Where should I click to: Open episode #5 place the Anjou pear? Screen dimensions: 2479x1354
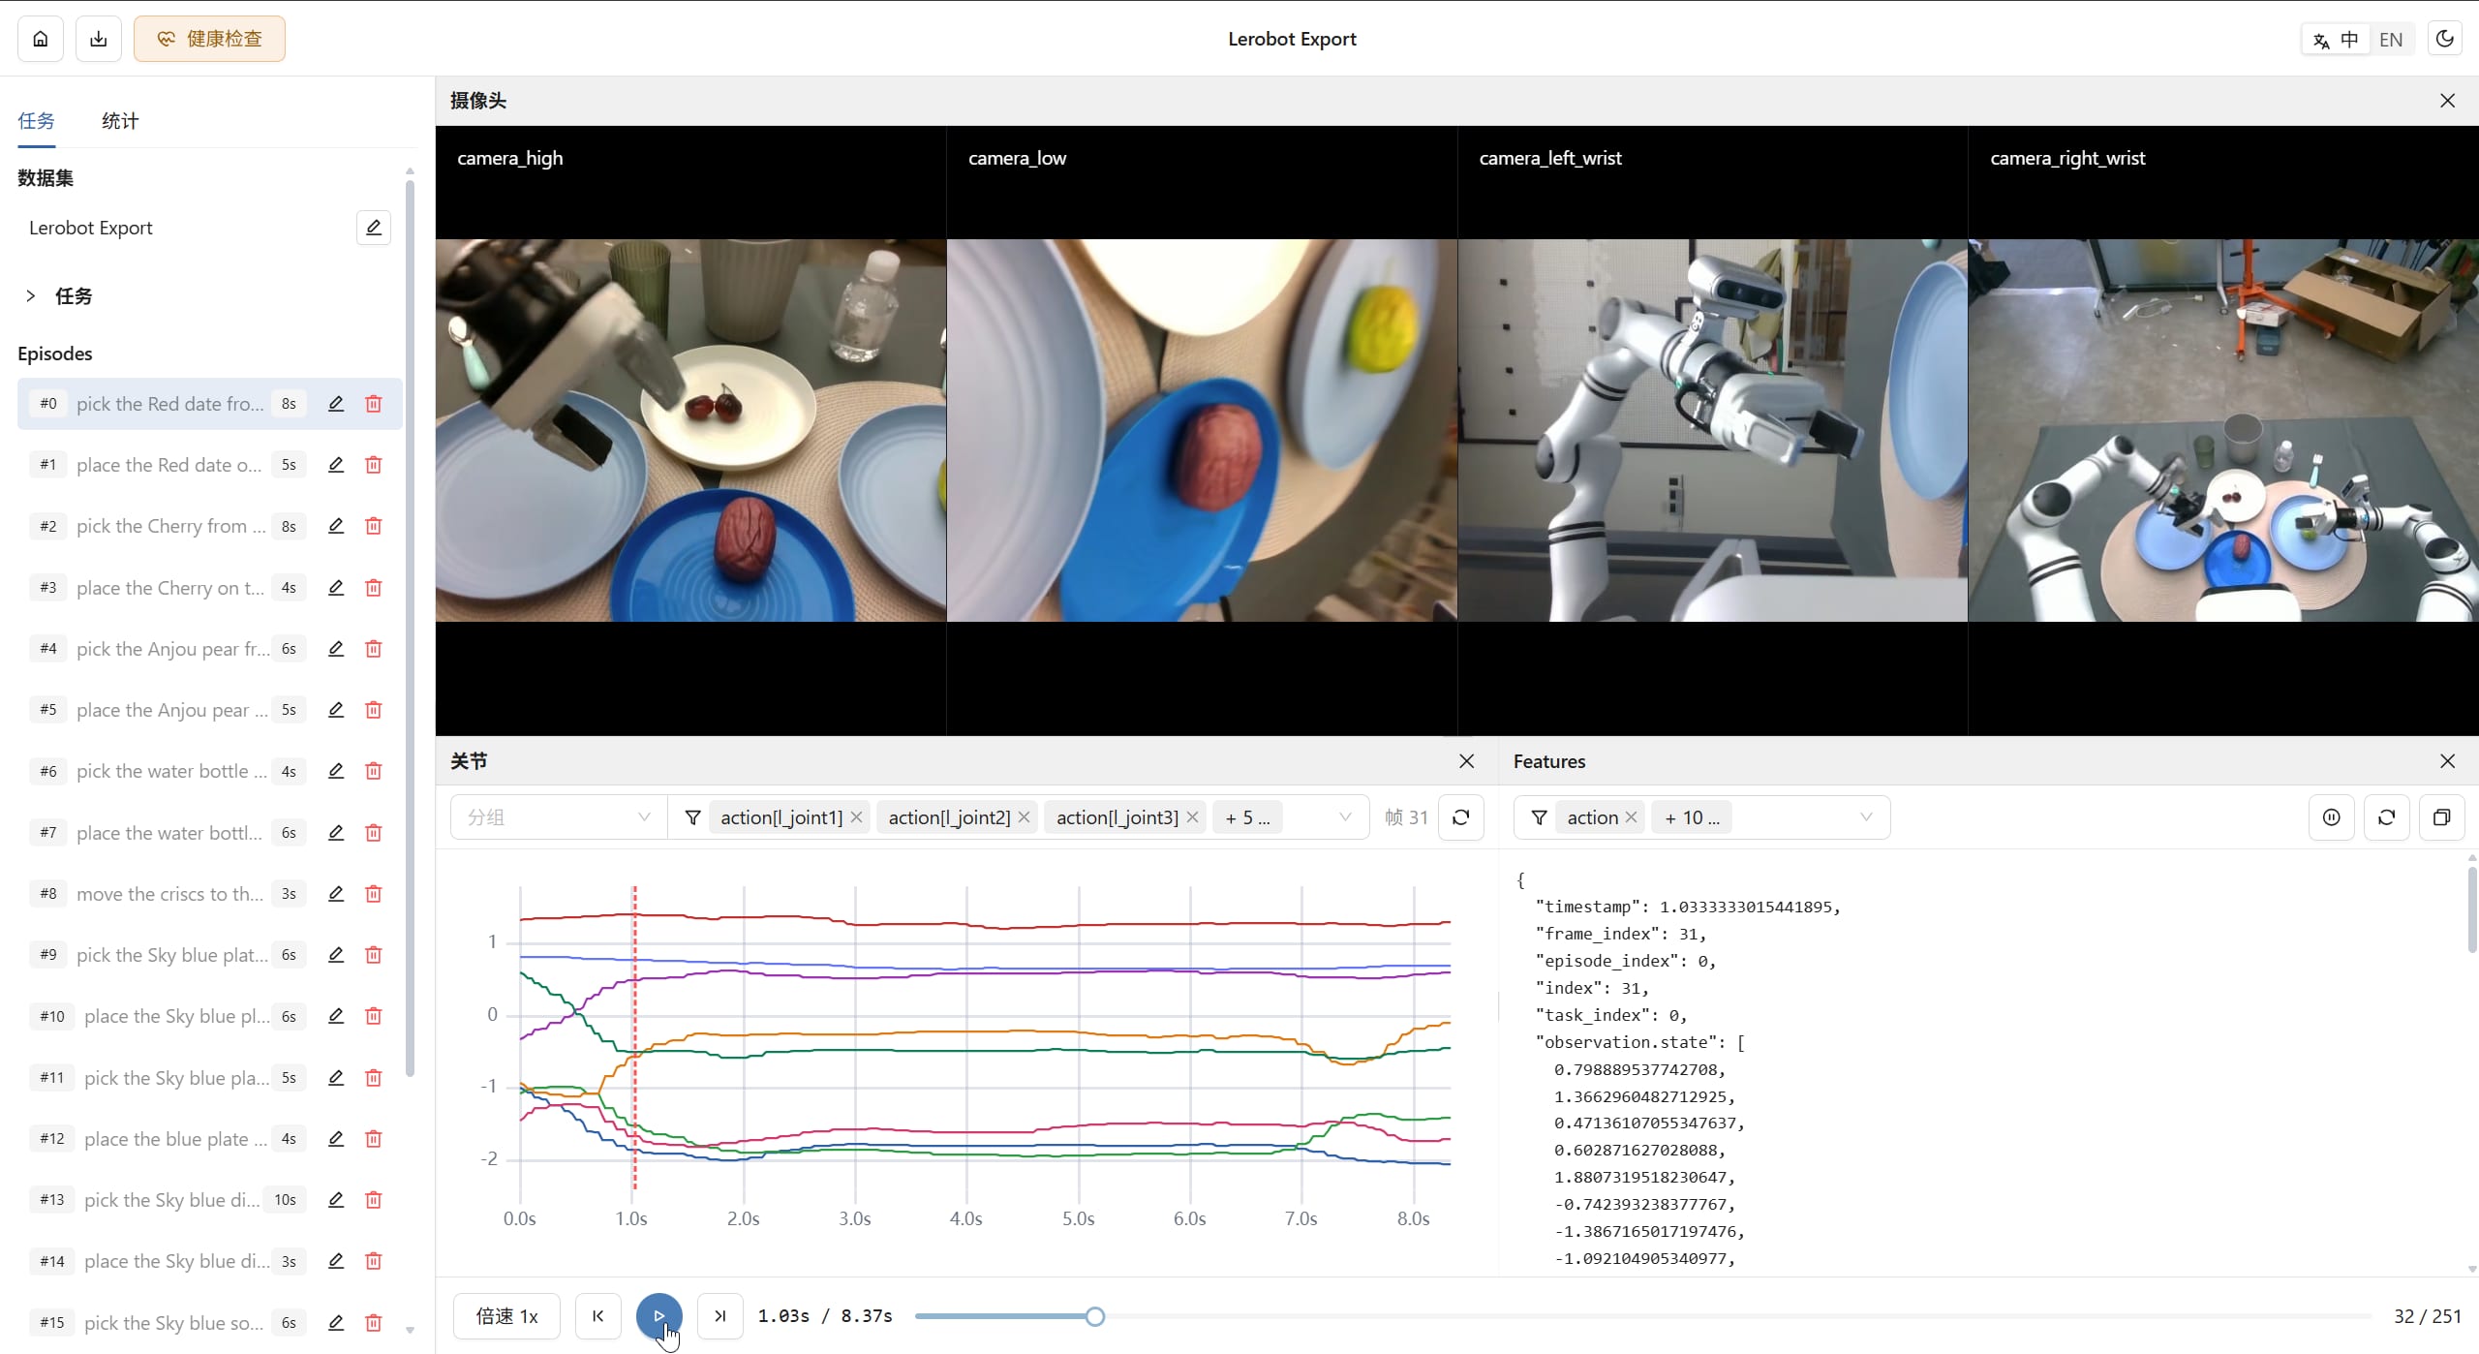pos(209,710)
